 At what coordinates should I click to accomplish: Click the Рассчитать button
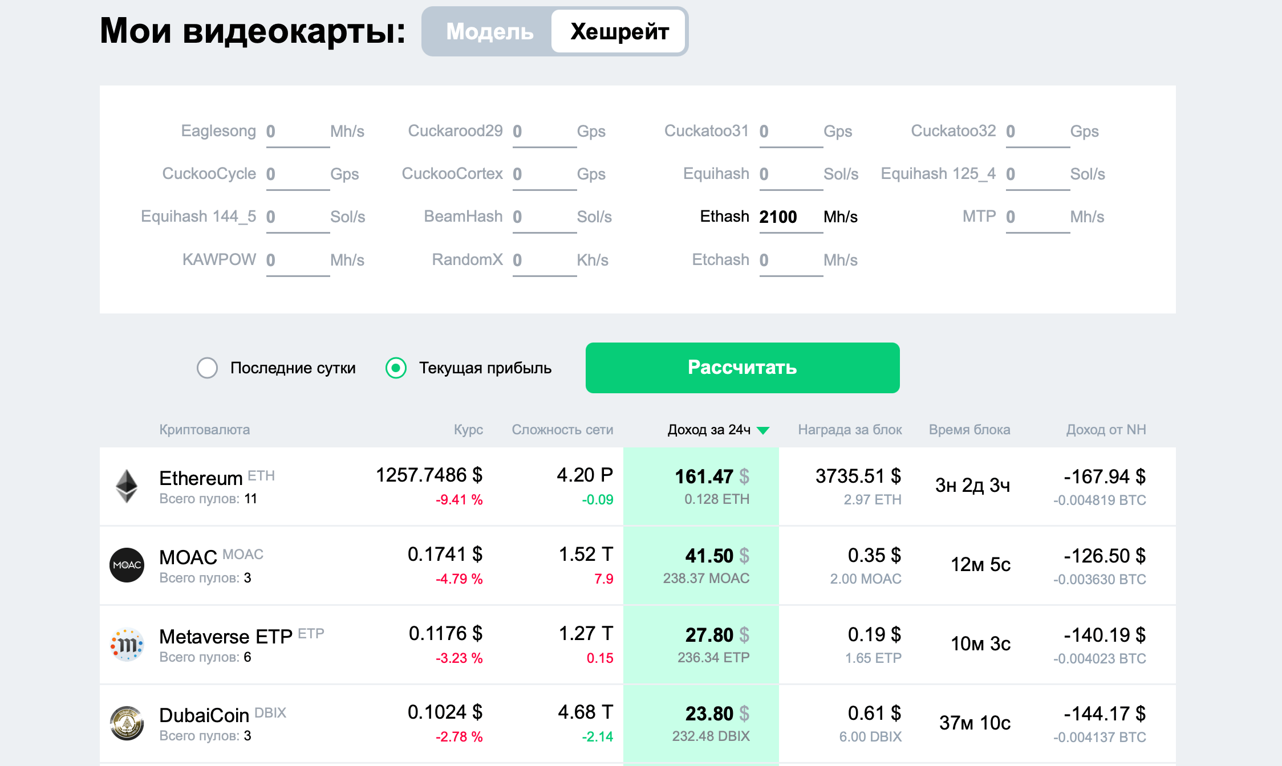tap(743, 368)
